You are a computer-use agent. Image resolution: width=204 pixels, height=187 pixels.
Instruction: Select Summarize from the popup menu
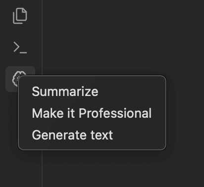click(65, 92)
